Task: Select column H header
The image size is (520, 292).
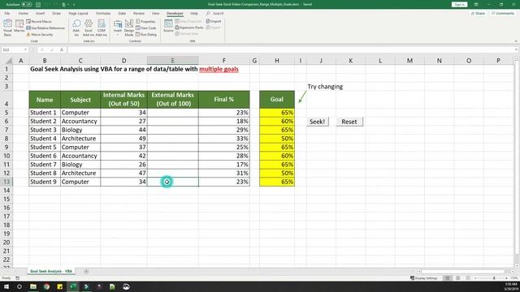Action: click(x=277, y=61)
